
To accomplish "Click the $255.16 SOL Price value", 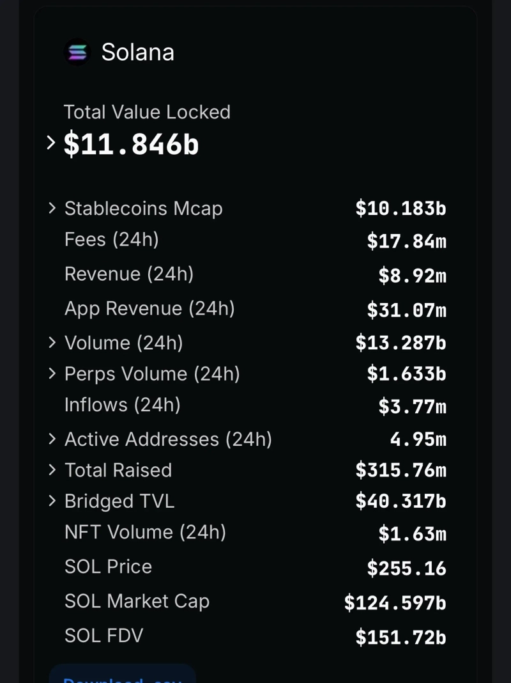I will tap(406, 568).
